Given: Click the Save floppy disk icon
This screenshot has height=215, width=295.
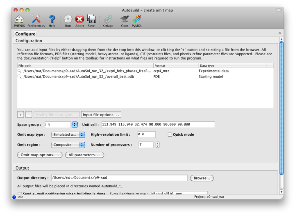Looking at the screenshot, I should (91, 19).
